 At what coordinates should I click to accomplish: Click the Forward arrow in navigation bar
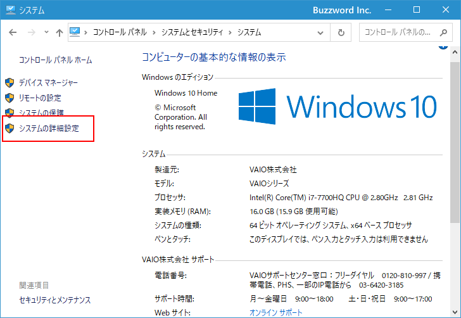point(32,32)
